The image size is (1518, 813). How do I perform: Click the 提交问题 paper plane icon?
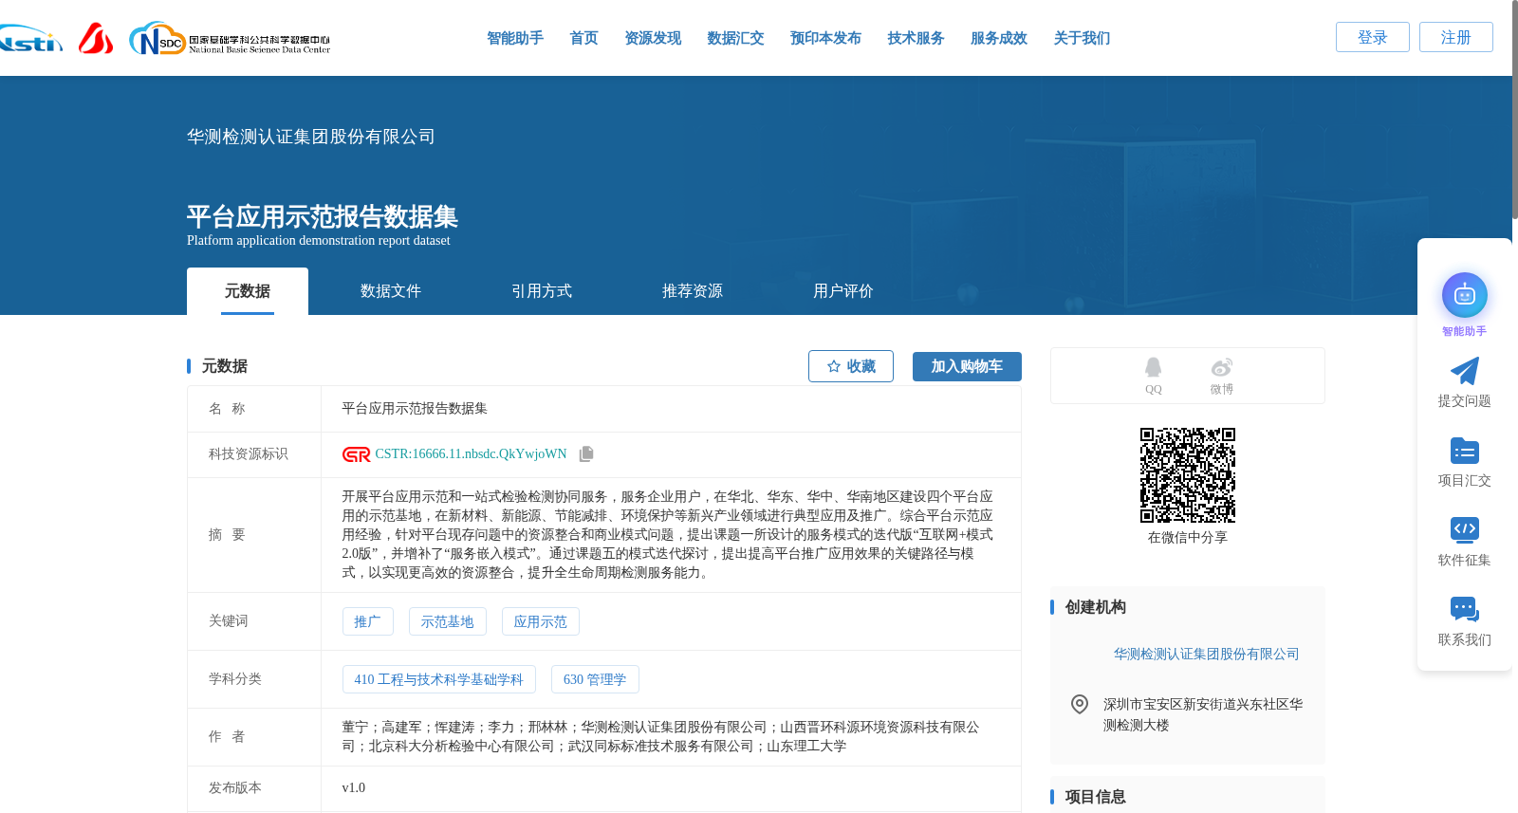click(x=1464, y=371)
